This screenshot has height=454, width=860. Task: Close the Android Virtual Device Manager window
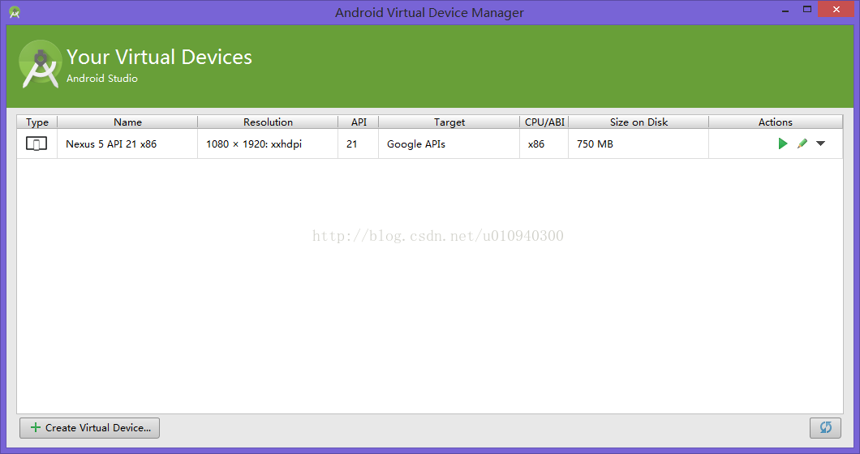pyautogui.click(x=836, y=9)
